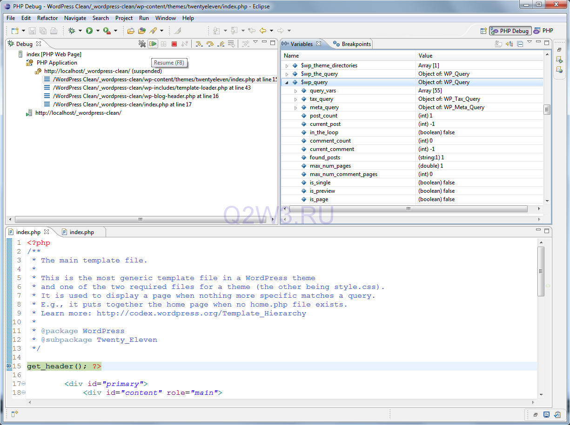Open Debug view menu triangle
The image size is (570, 425).
click(x=255, y=42)
